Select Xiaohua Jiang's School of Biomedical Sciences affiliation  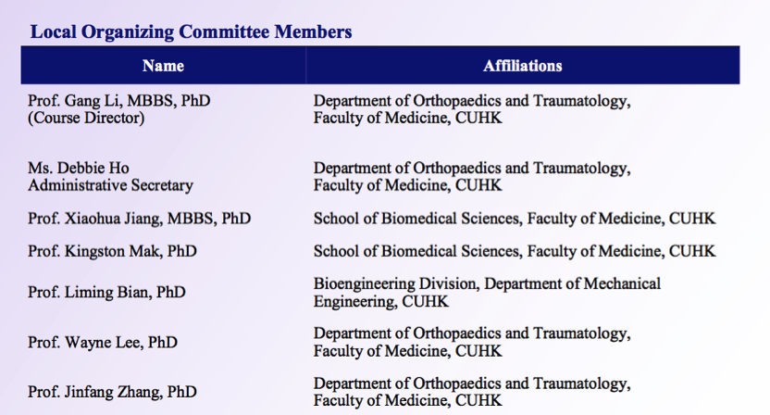pyautogui.click(x=515, y=219)
